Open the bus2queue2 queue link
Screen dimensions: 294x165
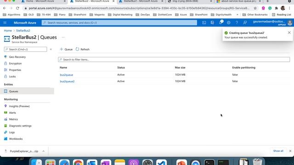[67, 82]
